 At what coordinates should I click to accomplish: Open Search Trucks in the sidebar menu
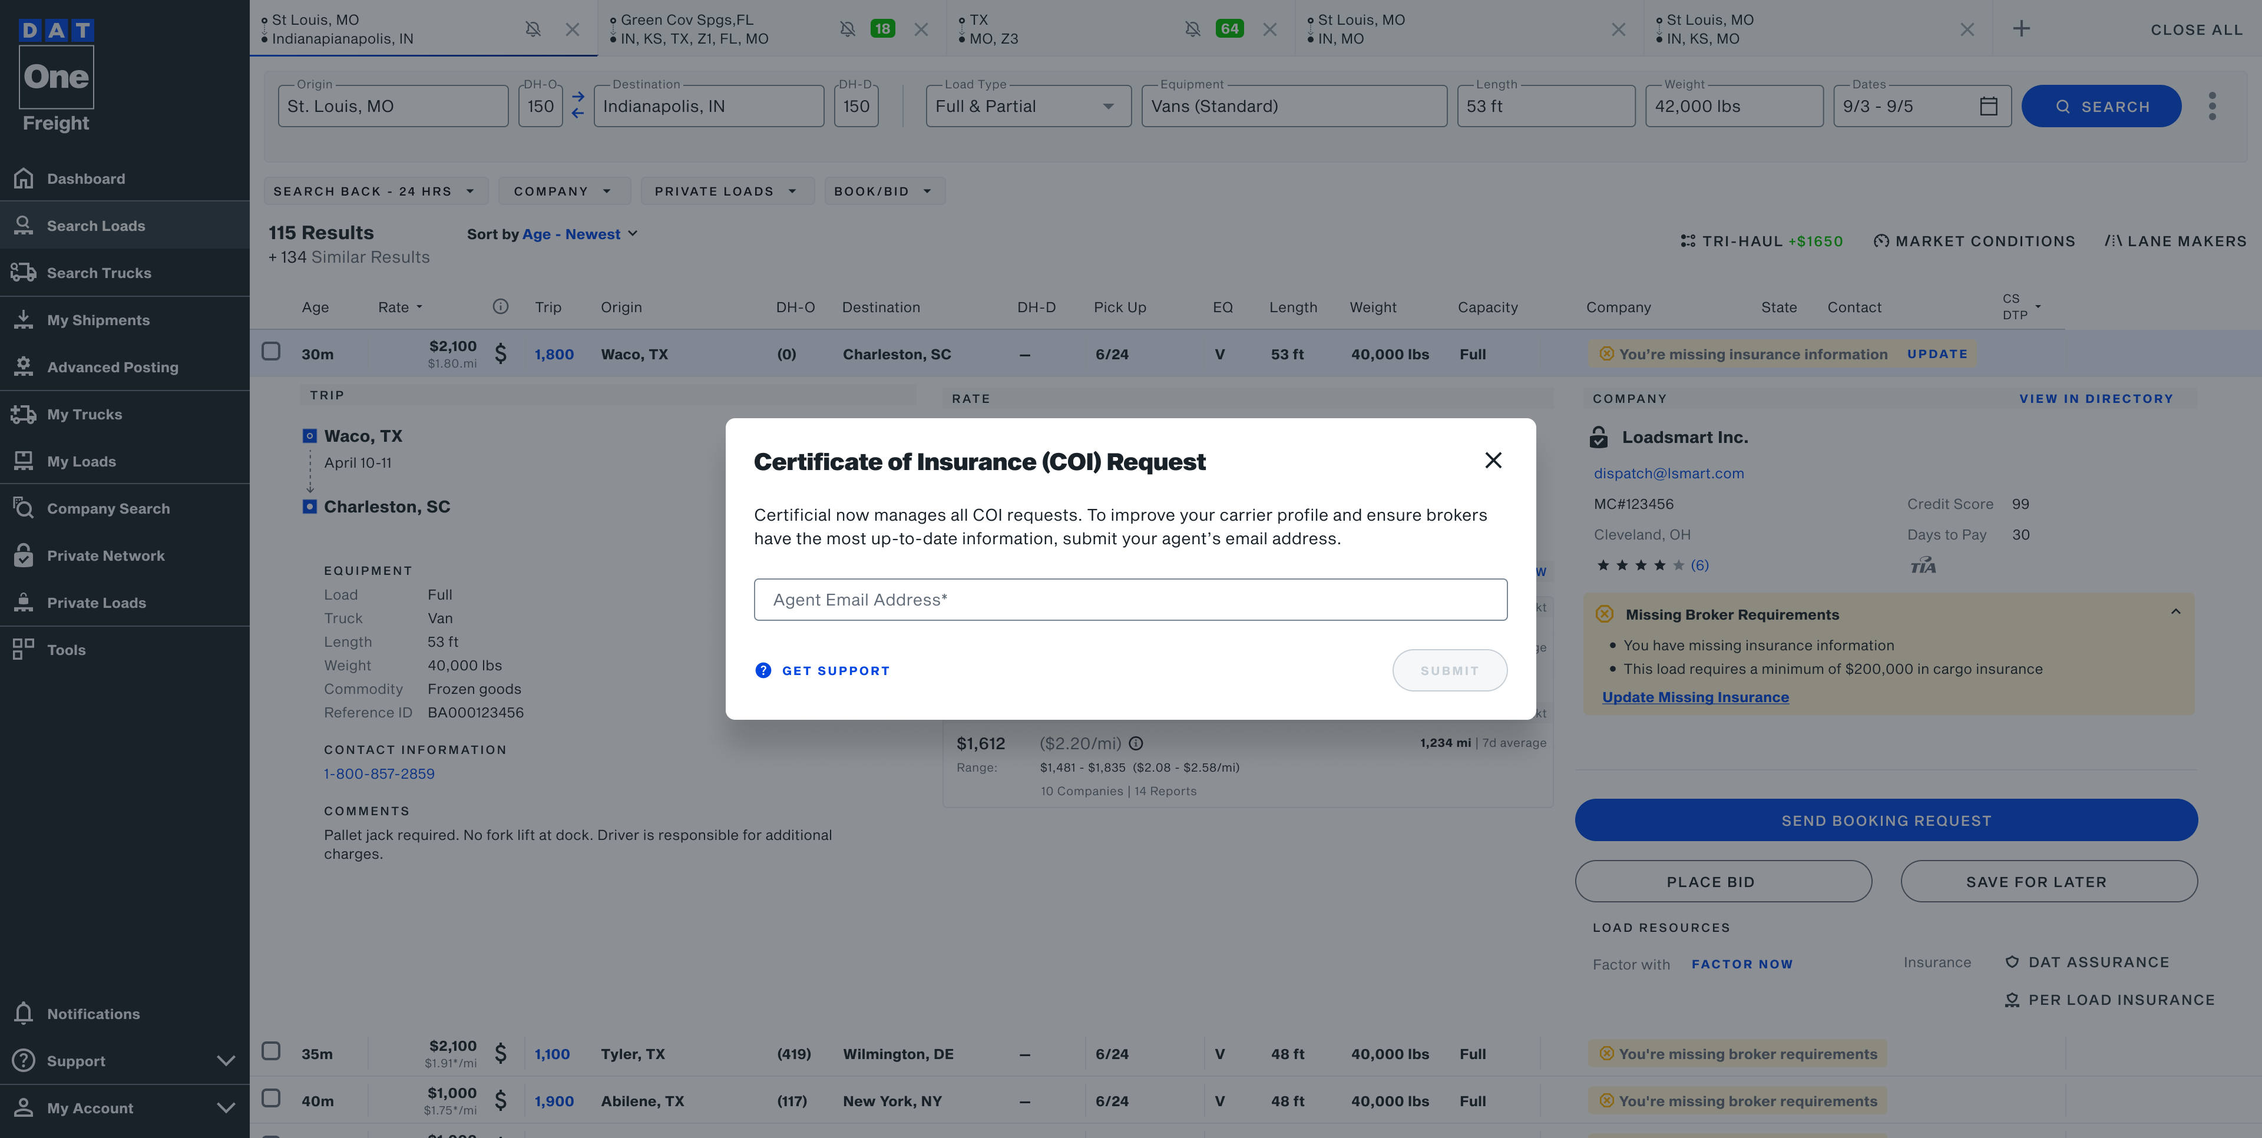(x=98, y=273)
